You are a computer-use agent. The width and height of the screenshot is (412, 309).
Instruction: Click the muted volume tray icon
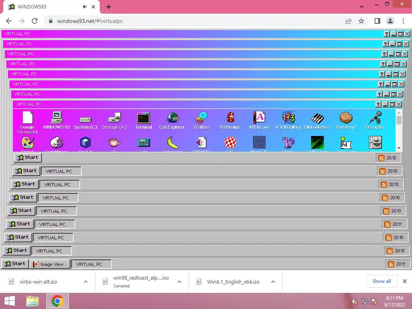pos(355,301)
